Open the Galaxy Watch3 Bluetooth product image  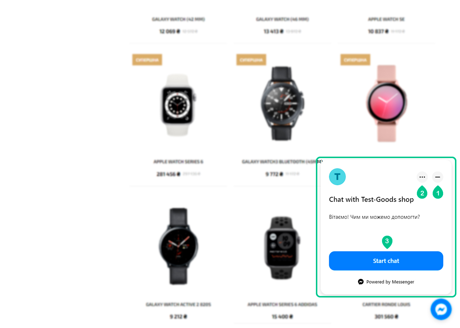(x=282, y=103)
